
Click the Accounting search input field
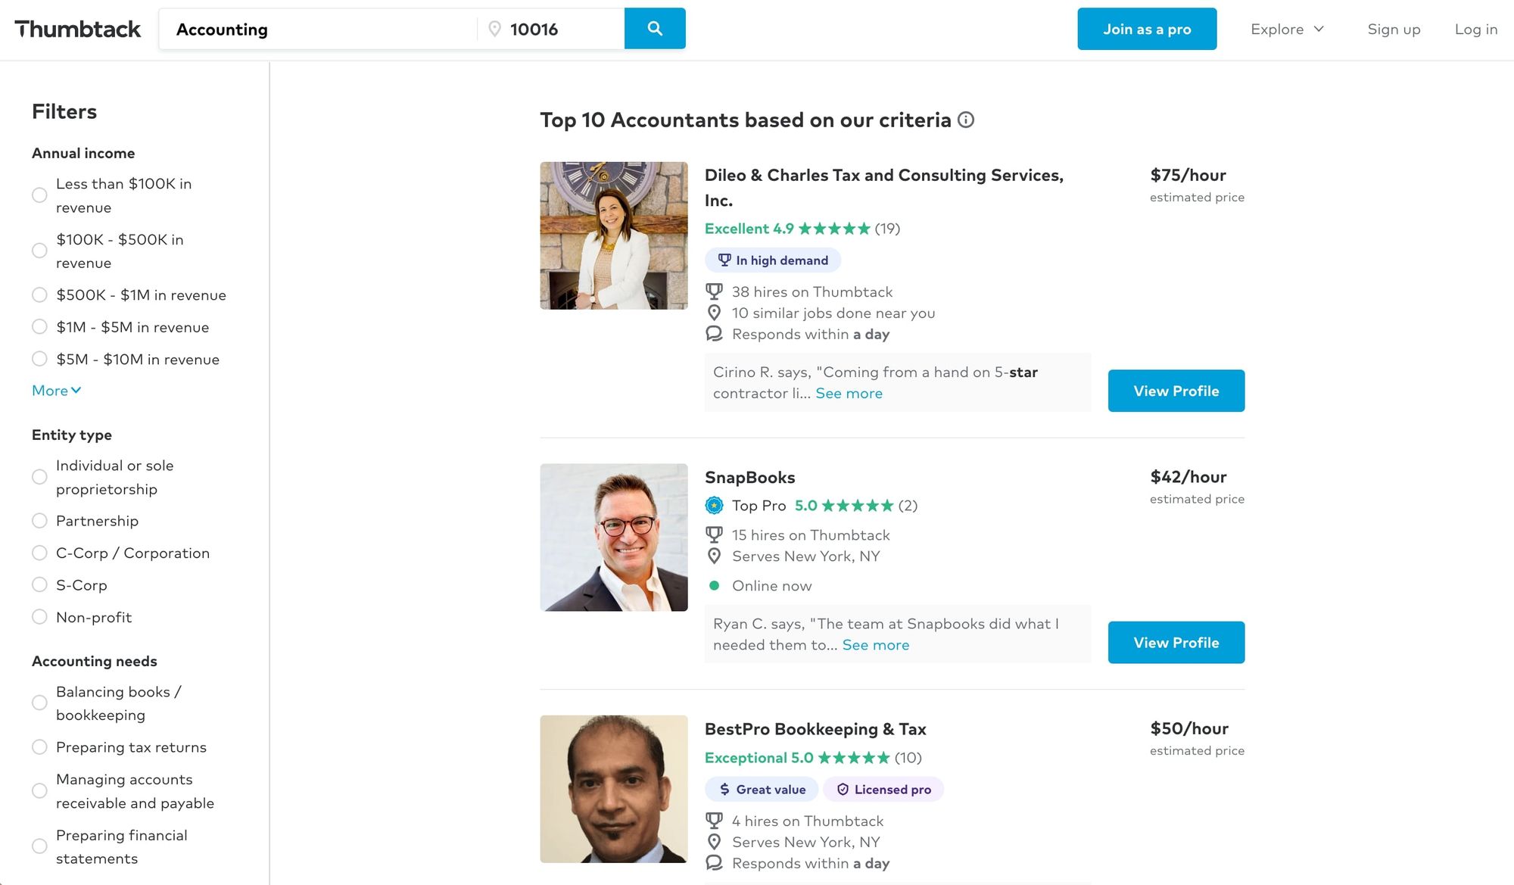tap(318, 29)
